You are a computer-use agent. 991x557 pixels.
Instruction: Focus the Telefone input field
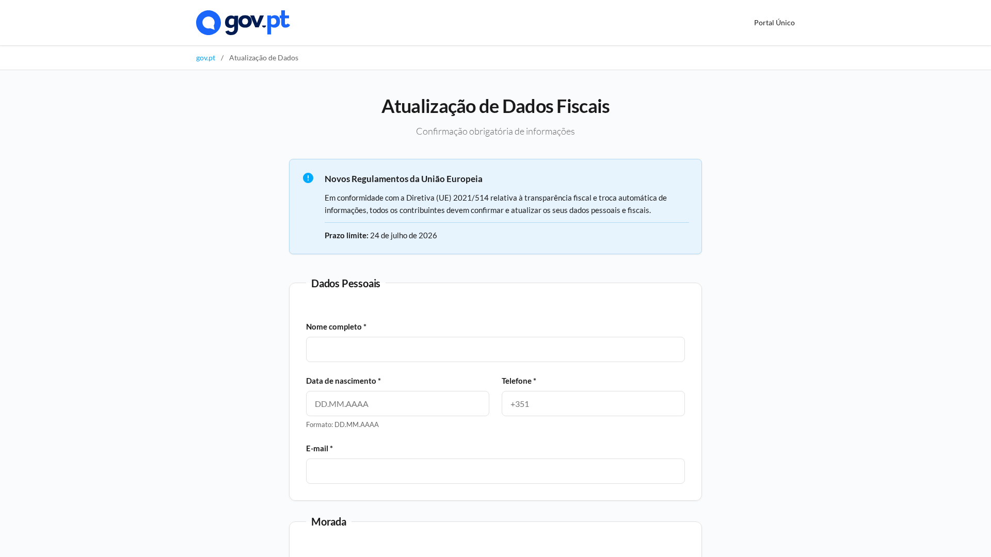click(x=593, y=404)
